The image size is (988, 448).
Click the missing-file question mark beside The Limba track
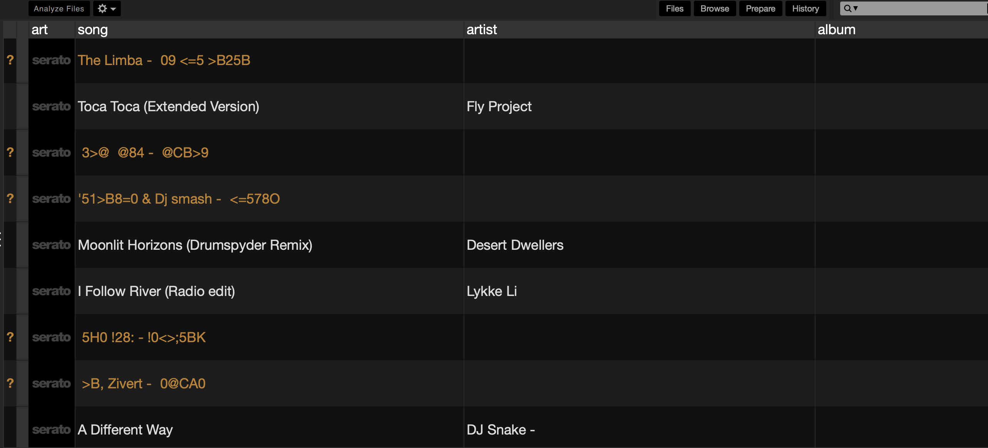(10, 60)
